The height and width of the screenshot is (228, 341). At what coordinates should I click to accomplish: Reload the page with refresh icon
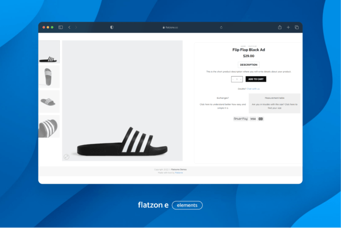[x=221, y=27]
